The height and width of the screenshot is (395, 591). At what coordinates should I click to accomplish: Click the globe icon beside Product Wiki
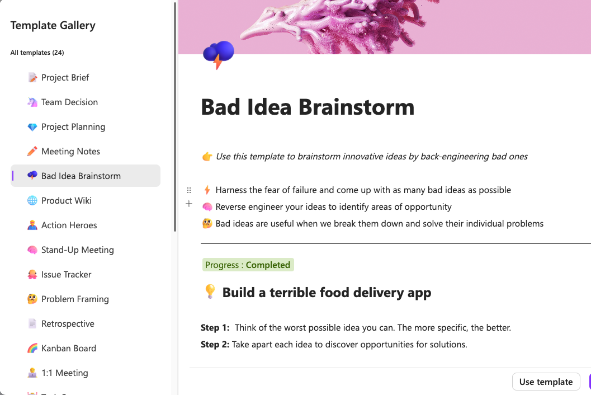coord(32,201)
